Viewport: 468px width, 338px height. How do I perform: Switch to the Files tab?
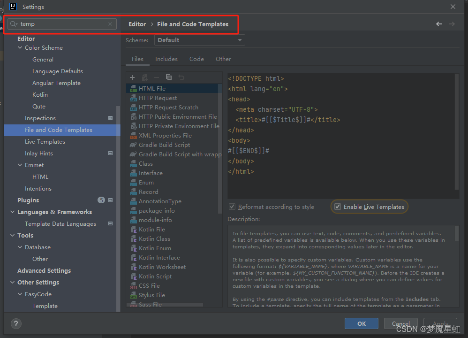click(137, 59)
